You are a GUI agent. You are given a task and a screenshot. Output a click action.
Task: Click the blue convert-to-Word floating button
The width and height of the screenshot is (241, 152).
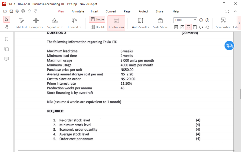(229, 46)
